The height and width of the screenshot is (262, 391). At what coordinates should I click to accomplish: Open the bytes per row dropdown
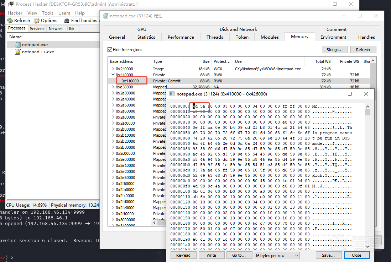277,255
